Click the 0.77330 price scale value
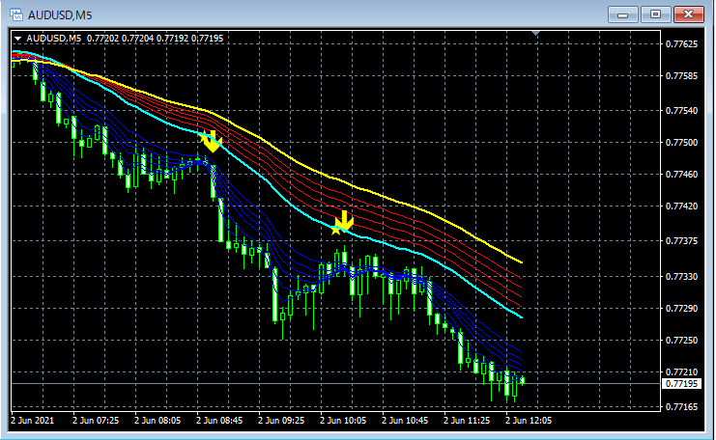This screenshot has height=440, width=716. click(681, 277)
